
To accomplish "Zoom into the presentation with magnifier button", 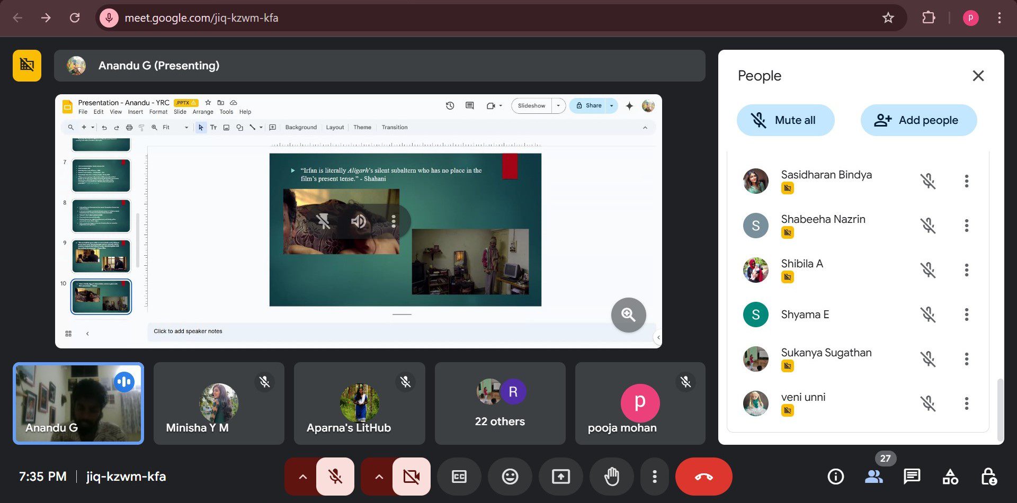I will pyautogui.click(x=628, y=315).
